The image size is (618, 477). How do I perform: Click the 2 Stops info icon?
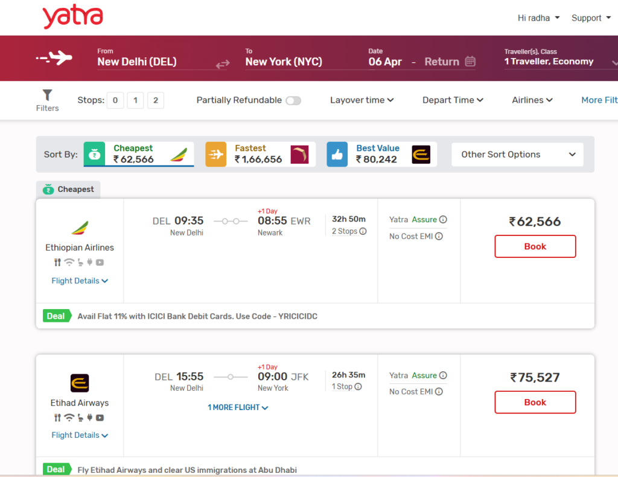click(x=363, y=231)
